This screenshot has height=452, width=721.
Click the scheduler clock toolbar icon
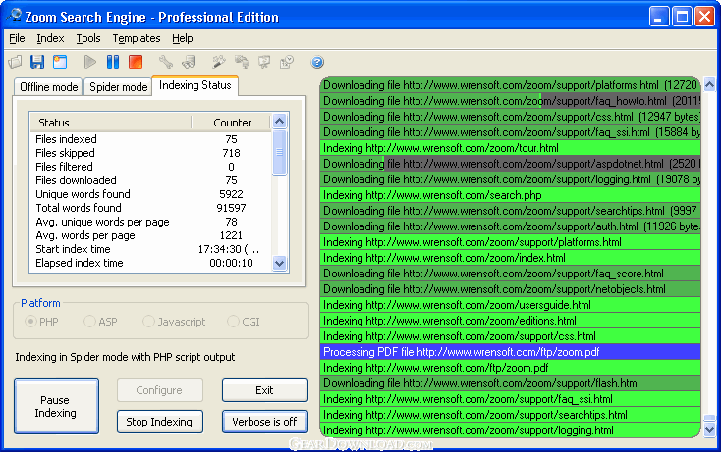pyautogui.click(x=287, y=62)
